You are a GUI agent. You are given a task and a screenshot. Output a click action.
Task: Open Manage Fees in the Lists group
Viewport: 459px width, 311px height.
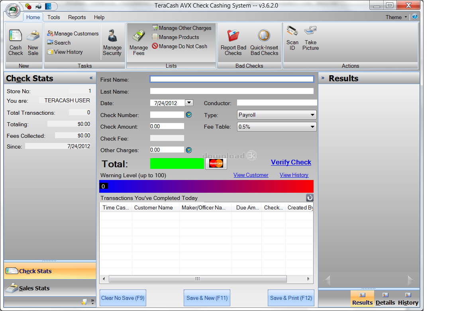click(x=139, y=43)
